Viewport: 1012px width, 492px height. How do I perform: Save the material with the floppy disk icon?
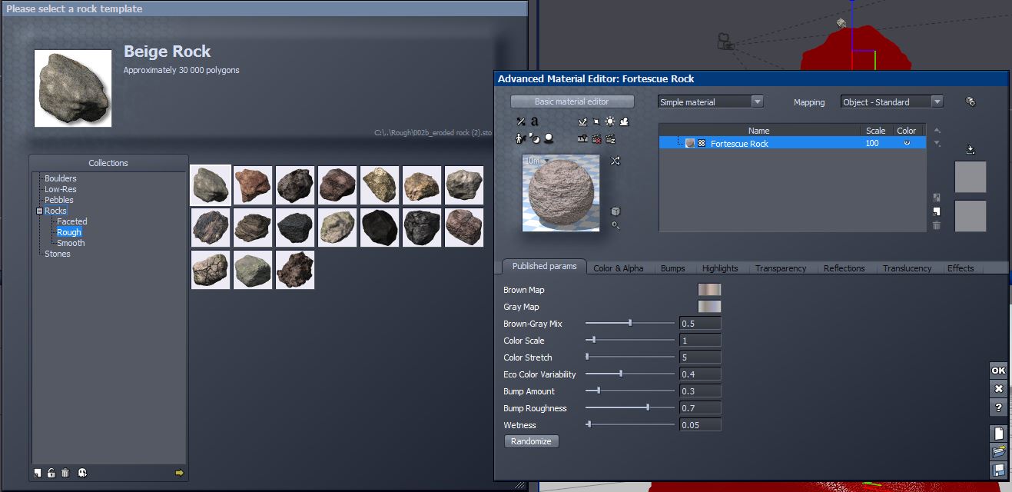[999, 470]
